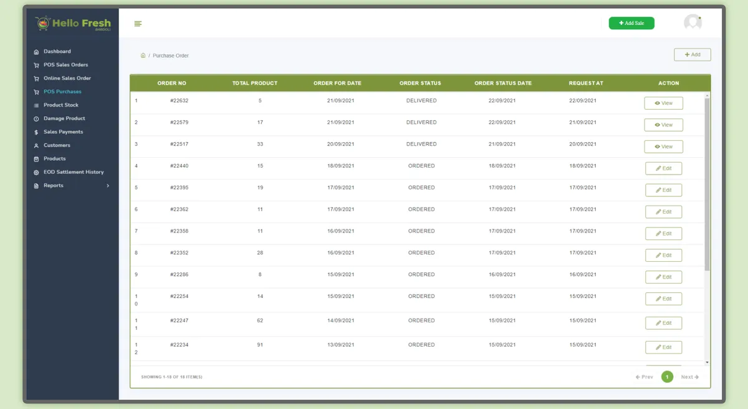Screen dimensions: 748x409
Task: Open Dashboard from the sidebar
Action: click(57, 51)
